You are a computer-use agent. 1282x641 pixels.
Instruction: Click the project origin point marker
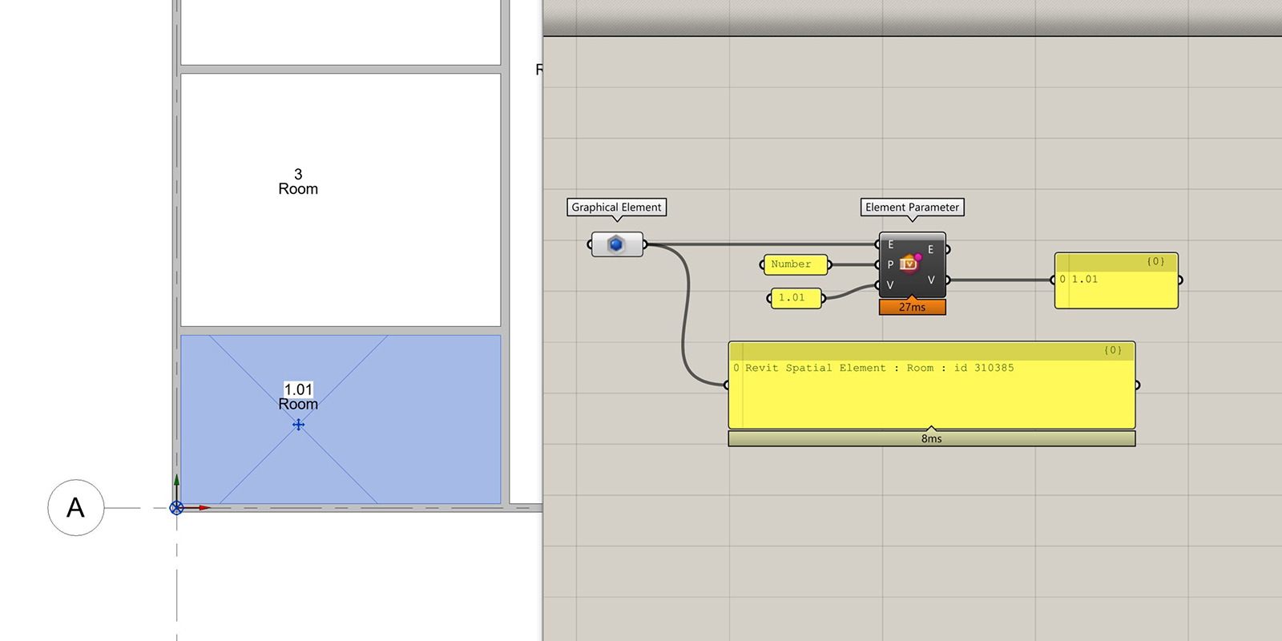coord(177,508)
